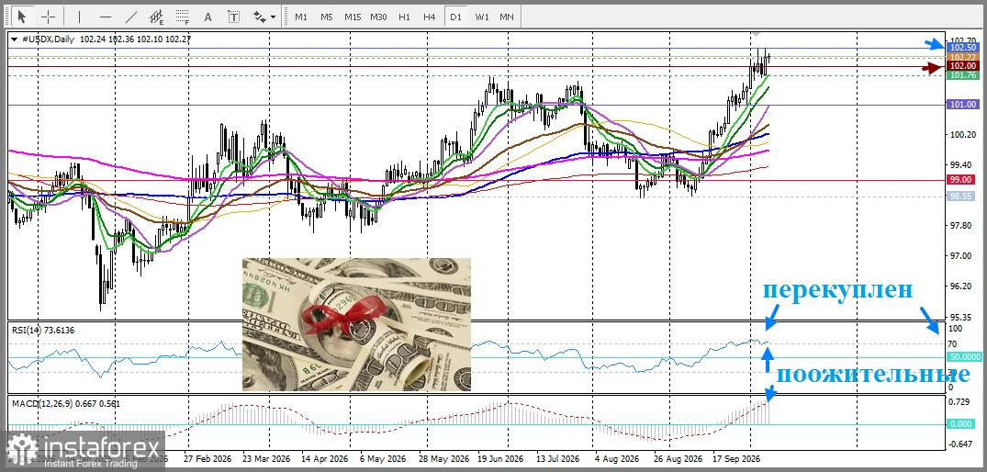
Task: Switch chart to M1 timeframe
Action: pos(301,17)
